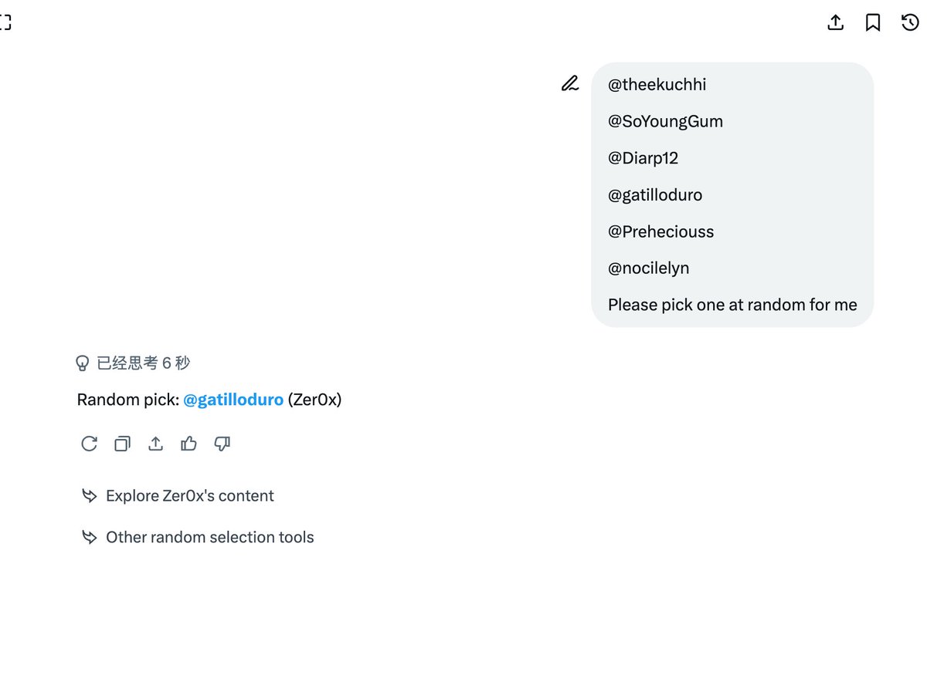
Task: Dislike the response with thumbs down
Action: click(x=222, y=444)
